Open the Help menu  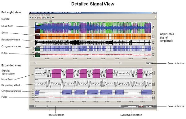pos(42,15)
